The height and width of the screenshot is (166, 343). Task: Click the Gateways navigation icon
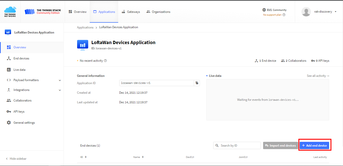click(123, 12)
